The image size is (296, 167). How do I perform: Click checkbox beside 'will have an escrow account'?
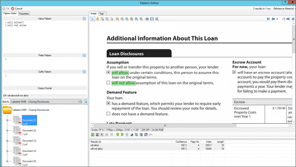pos(234,72)
